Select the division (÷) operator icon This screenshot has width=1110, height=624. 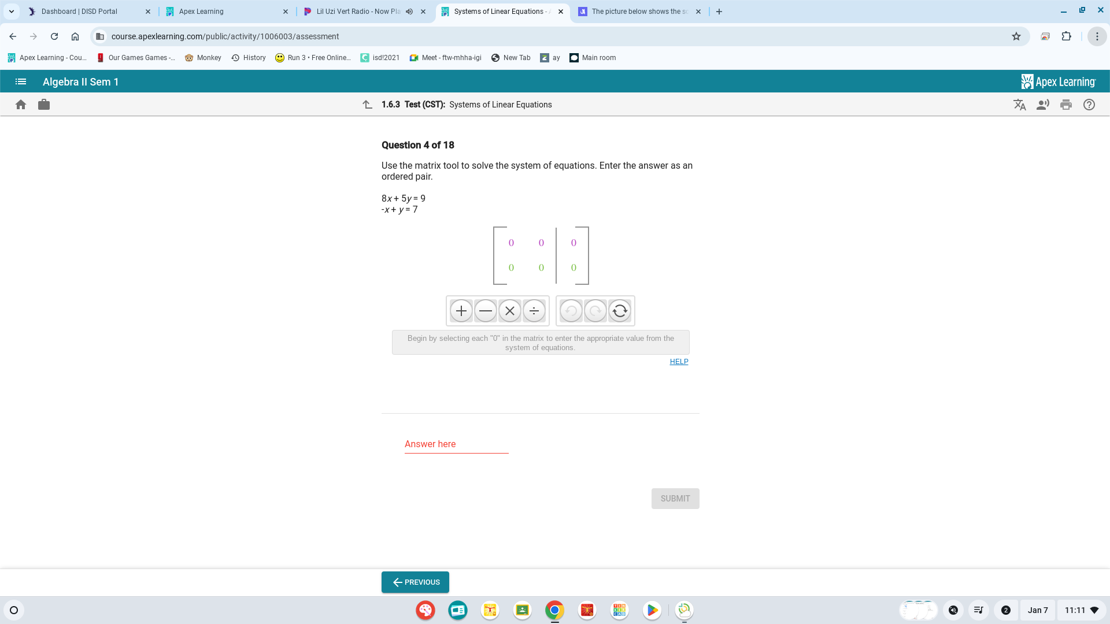534,311
